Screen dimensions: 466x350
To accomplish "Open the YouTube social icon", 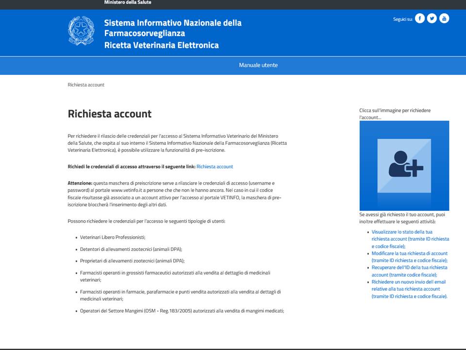I will coord(444,18).
